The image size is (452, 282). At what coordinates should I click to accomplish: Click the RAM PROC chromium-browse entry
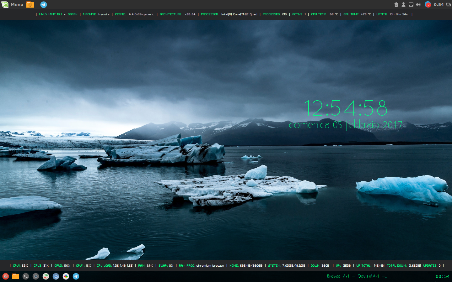(202, 266)
